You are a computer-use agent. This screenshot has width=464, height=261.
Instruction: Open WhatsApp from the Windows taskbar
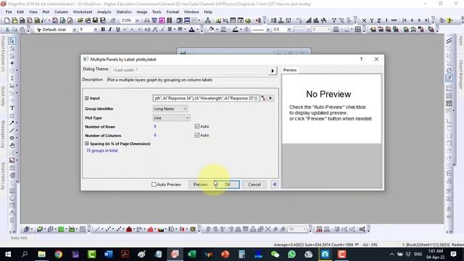point(291,254)
